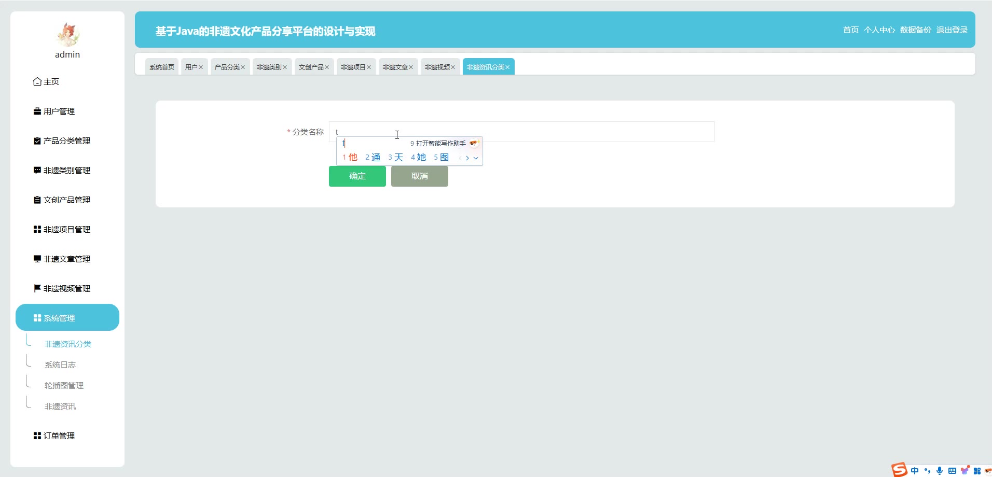Click the 首页 link in the header
Image resolution: width=992 pixels, height=477 pixels.
pyautogui.click(x=851, y=30)
